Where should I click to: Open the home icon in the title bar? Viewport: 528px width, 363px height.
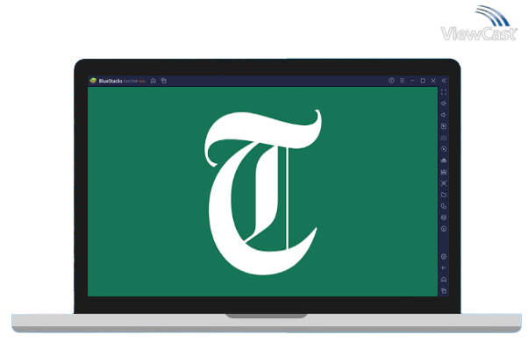coord(153,81)
